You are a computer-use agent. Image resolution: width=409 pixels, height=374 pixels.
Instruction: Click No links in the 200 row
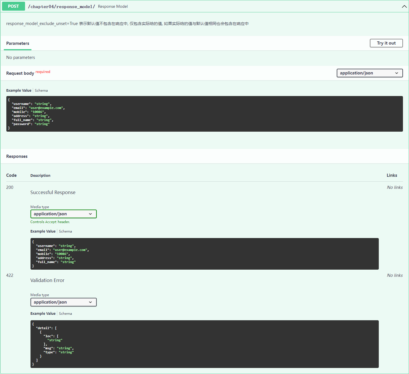[x=395, y=187]
